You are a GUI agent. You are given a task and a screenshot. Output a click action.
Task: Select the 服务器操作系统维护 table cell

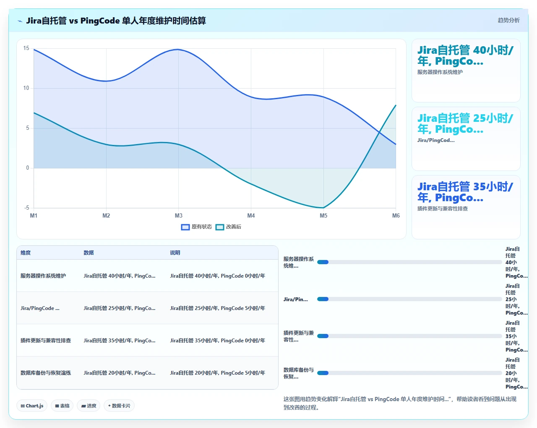pos(43,276)
